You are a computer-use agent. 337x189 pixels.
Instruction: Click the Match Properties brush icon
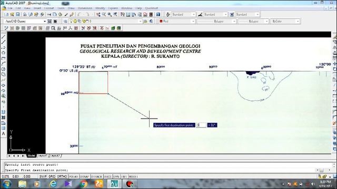pyautogui.click(x=66, y=14)
